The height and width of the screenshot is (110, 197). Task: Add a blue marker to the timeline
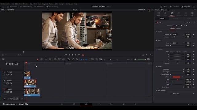[86, 59]
